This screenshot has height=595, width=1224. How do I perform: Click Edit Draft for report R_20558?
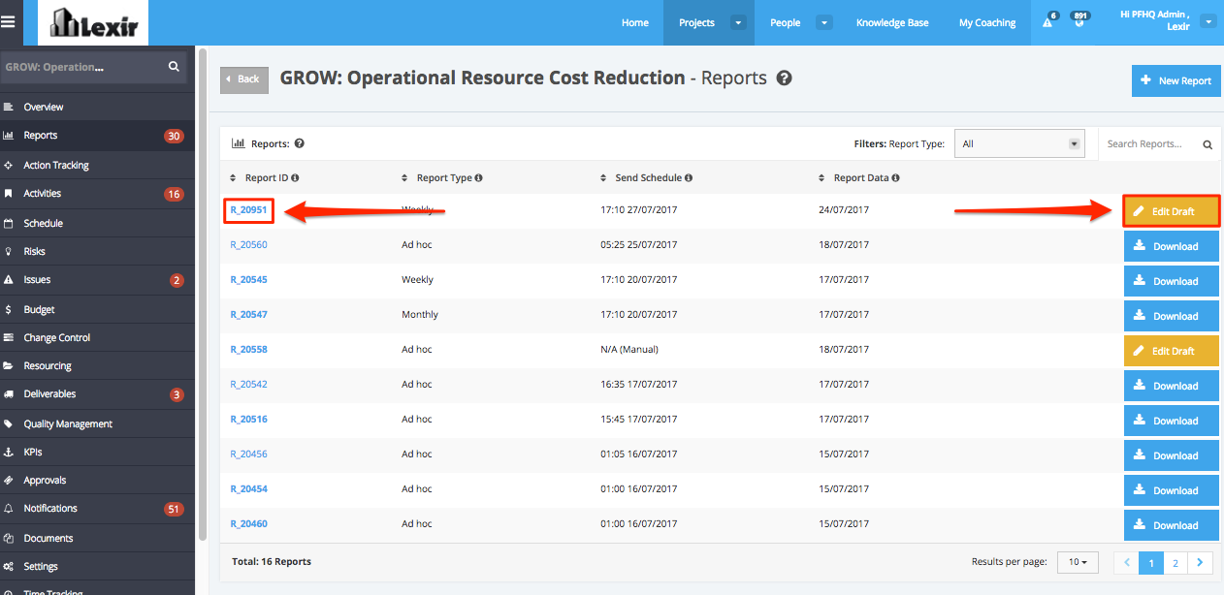pos(1172,351)
